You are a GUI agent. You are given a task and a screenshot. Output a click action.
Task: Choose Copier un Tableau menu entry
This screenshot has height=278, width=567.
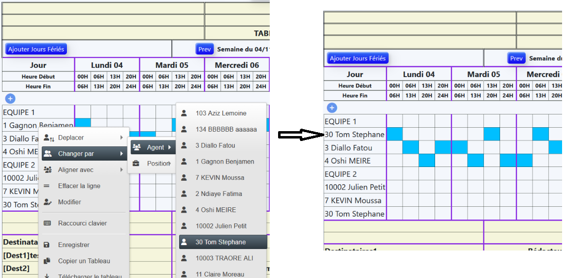coord(84,261)
